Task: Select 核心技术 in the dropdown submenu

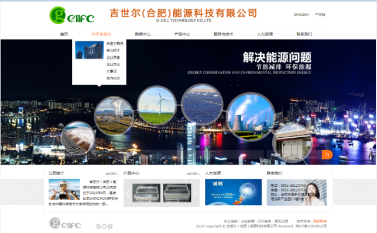Action: (x=113, y=50)
